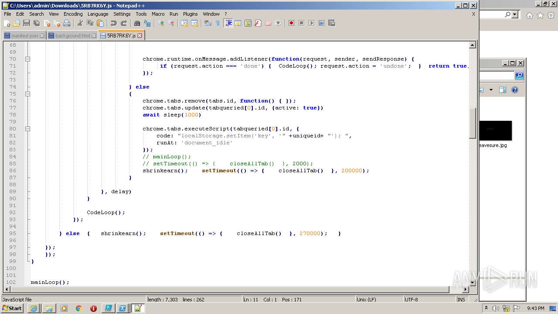Click the Notepad++ taskbar button

[x=138, y=308]
